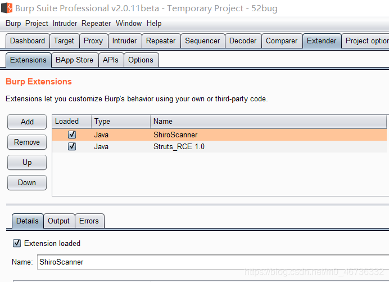This screenshot has height=282, width=389.
Task: Switch to the Target tab
Action: click(64, 41)
